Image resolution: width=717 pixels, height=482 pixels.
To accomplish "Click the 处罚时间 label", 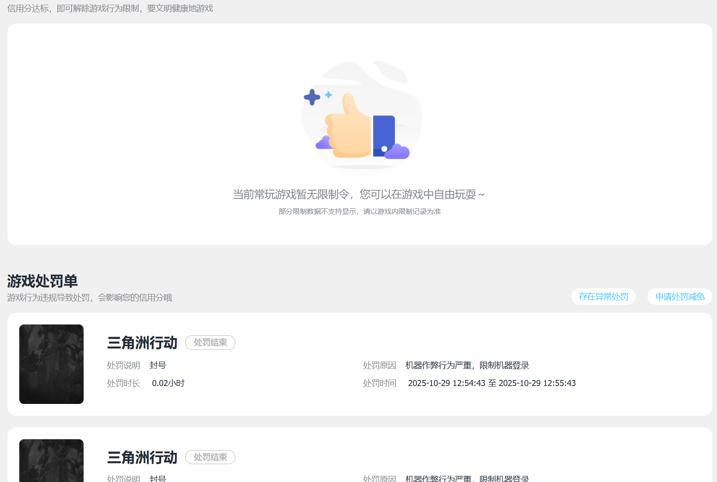I will click(380, 383).
